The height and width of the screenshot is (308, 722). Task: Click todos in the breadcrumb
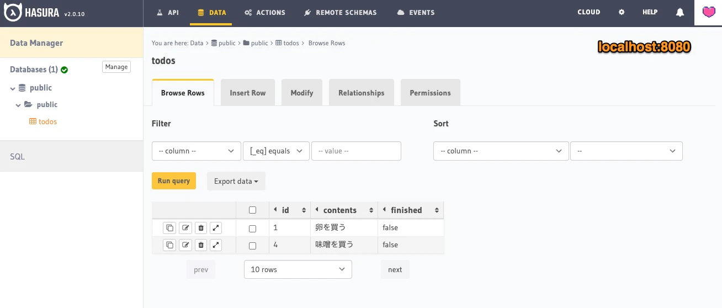coord(291,43)
